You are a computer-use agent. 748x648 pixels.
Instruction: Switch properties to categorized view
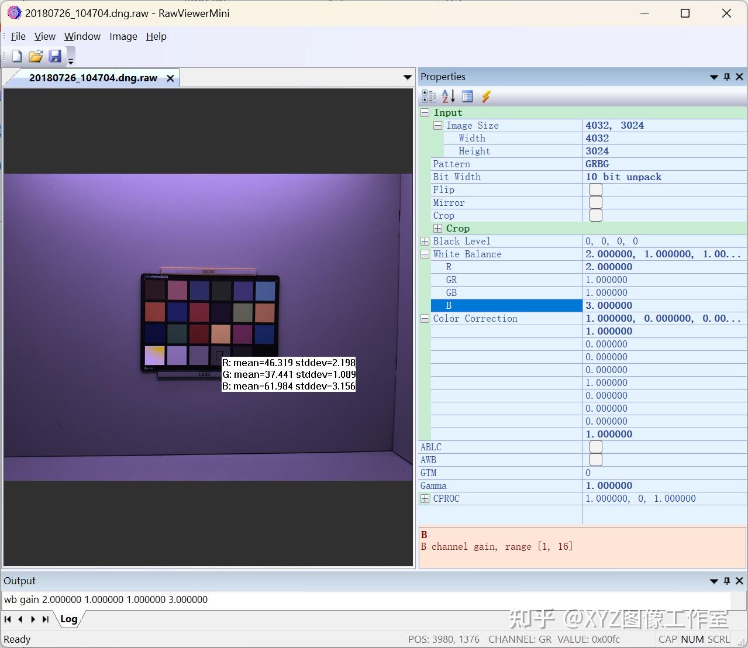tap(429, 96)
